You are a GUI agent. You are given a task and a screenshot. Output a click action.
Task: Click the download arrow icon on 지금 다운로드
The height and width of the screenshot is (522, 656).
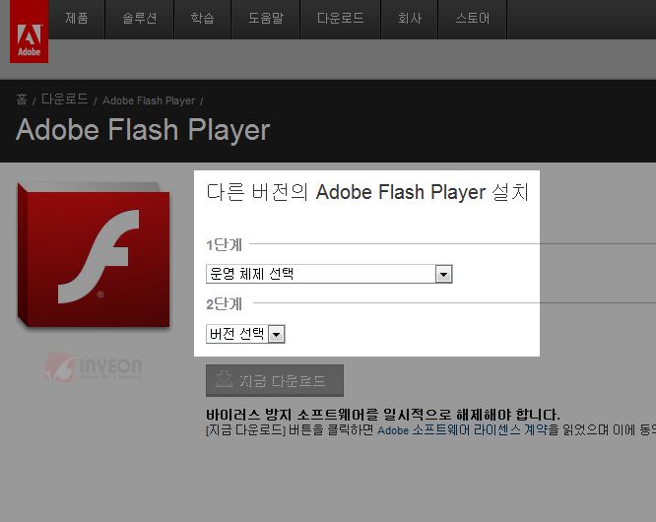click(224, 379)
